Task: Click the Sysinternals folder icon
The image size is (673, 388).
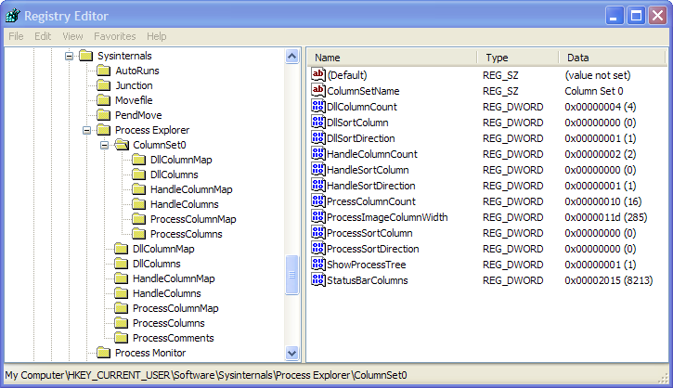Action: [85, 56]
